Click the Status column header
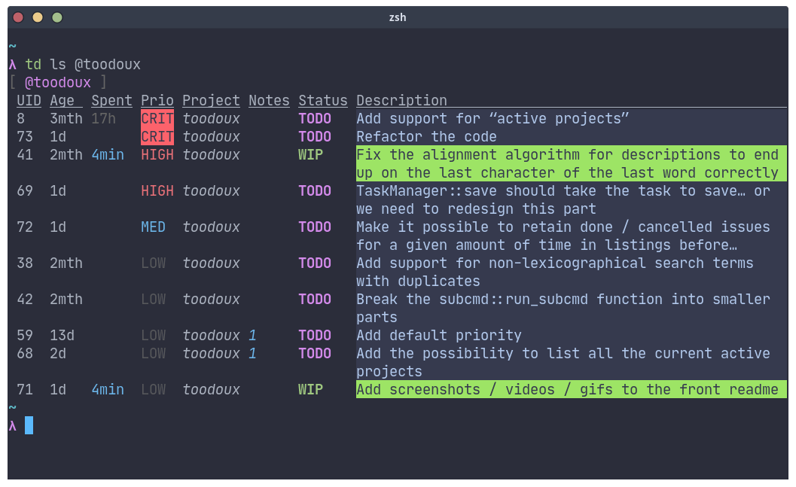 [322, 100]
